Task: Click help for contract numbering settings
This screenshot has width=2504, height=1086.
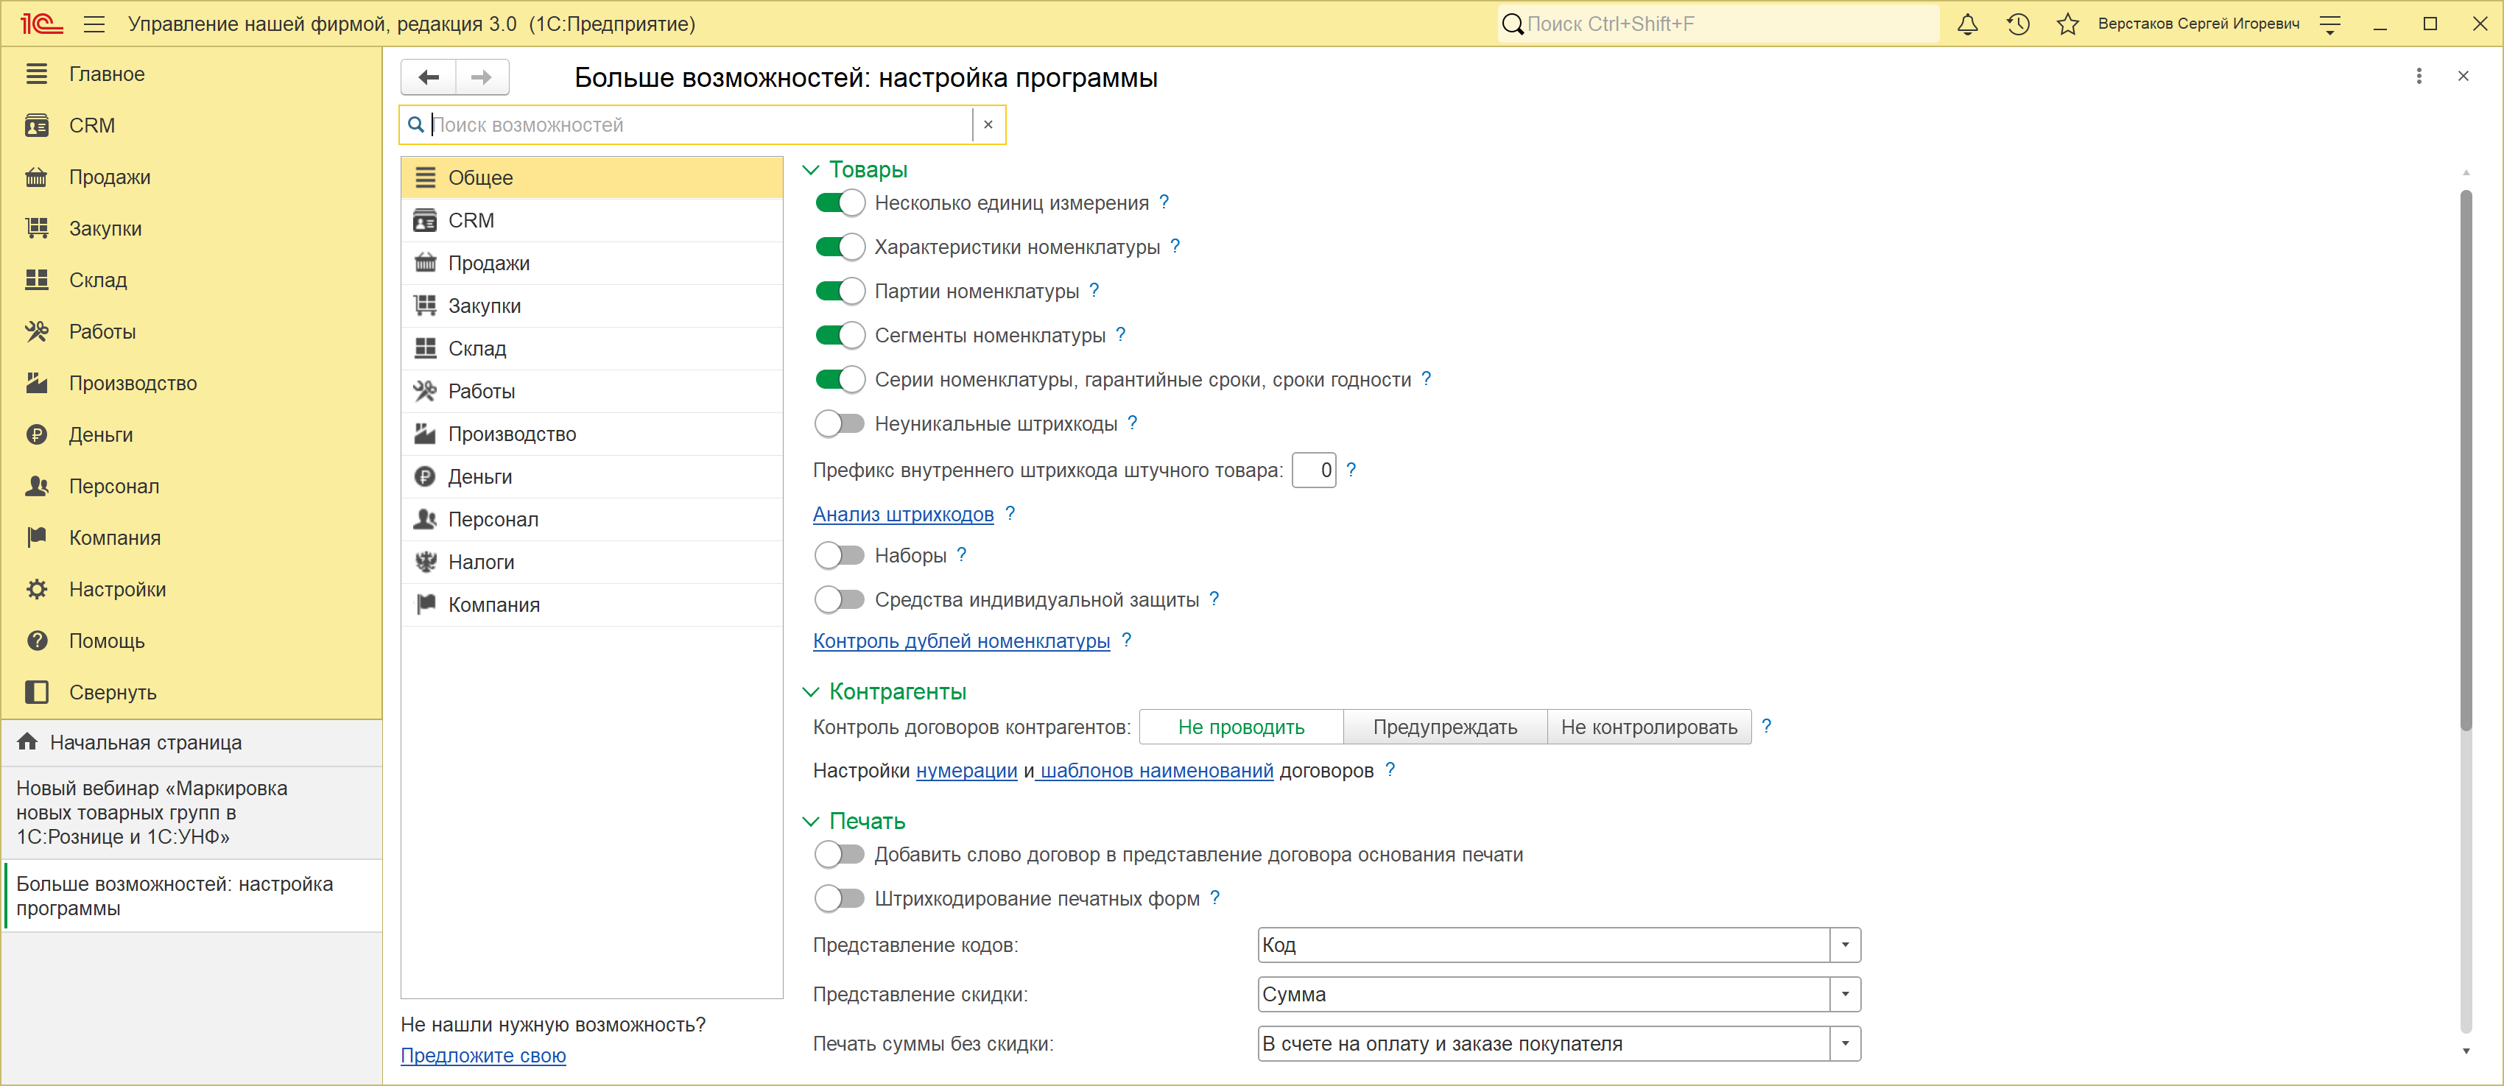Action: 1389,770
